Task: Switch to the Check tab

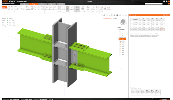Action: (43, 4)
